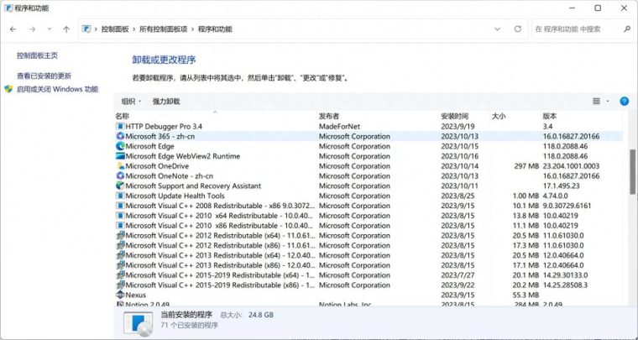Select install date 2023/10/16
The width and height of the screenshot is (638, 340).
(460, 156)
